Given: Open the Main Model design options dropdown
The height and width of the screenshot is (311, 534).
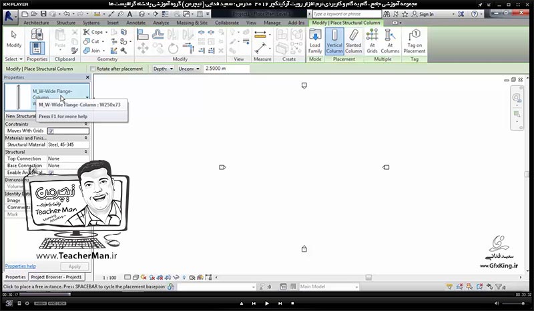Looking at the screenshot, I should pyautogui.click(x=328, y=286).
